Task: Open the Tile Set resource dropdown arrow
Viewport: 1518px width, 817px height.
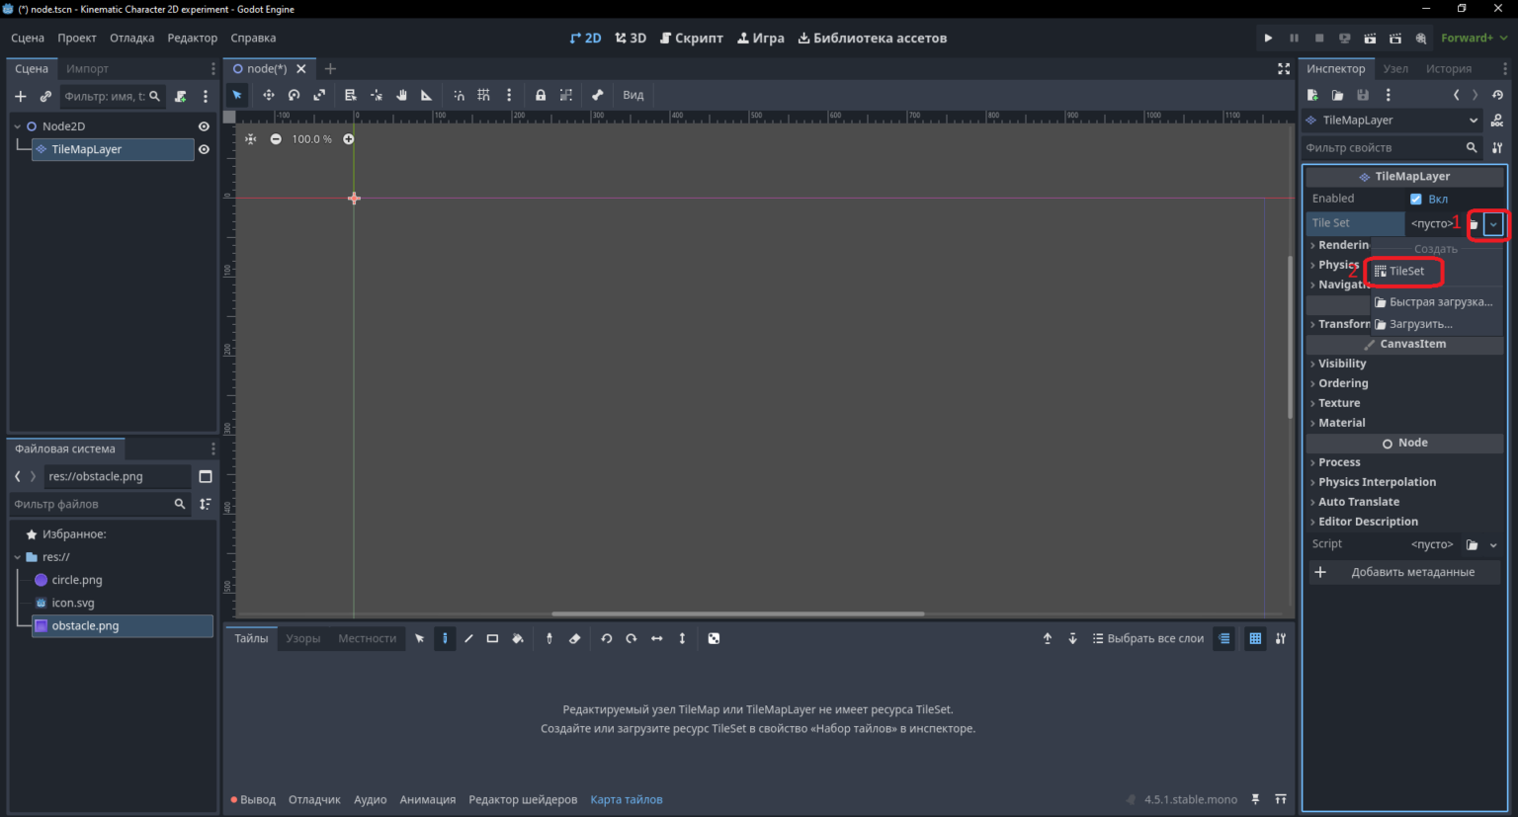Action: pyautogui.click(x=1493, y=224)
